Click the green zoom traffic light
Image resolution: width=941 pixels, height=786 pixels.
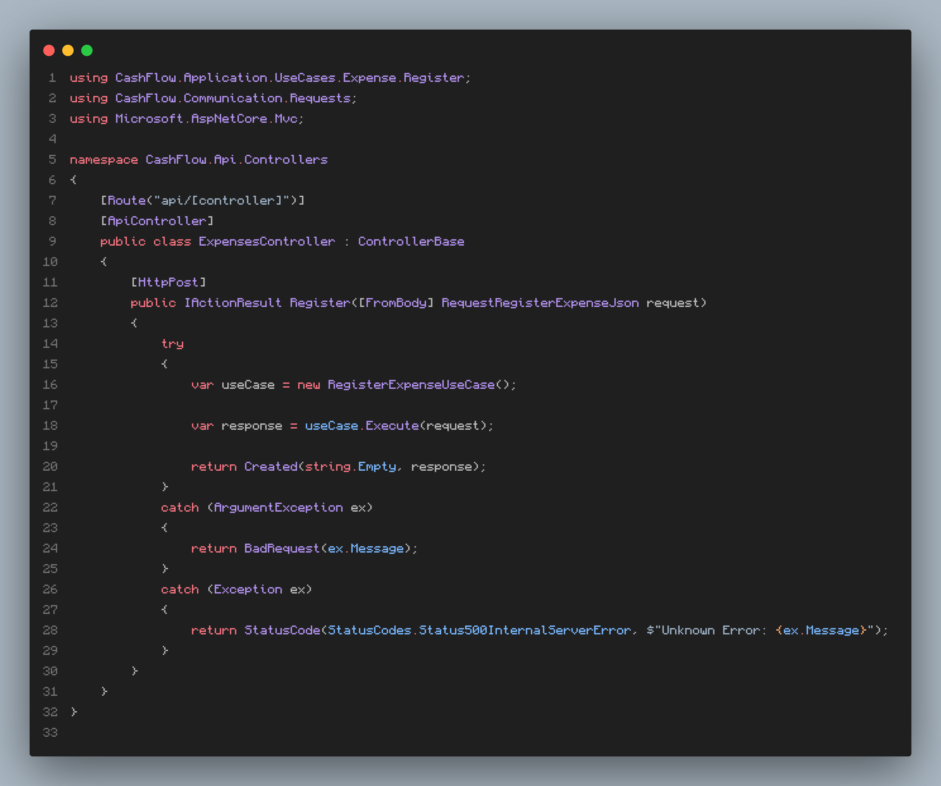87,50
